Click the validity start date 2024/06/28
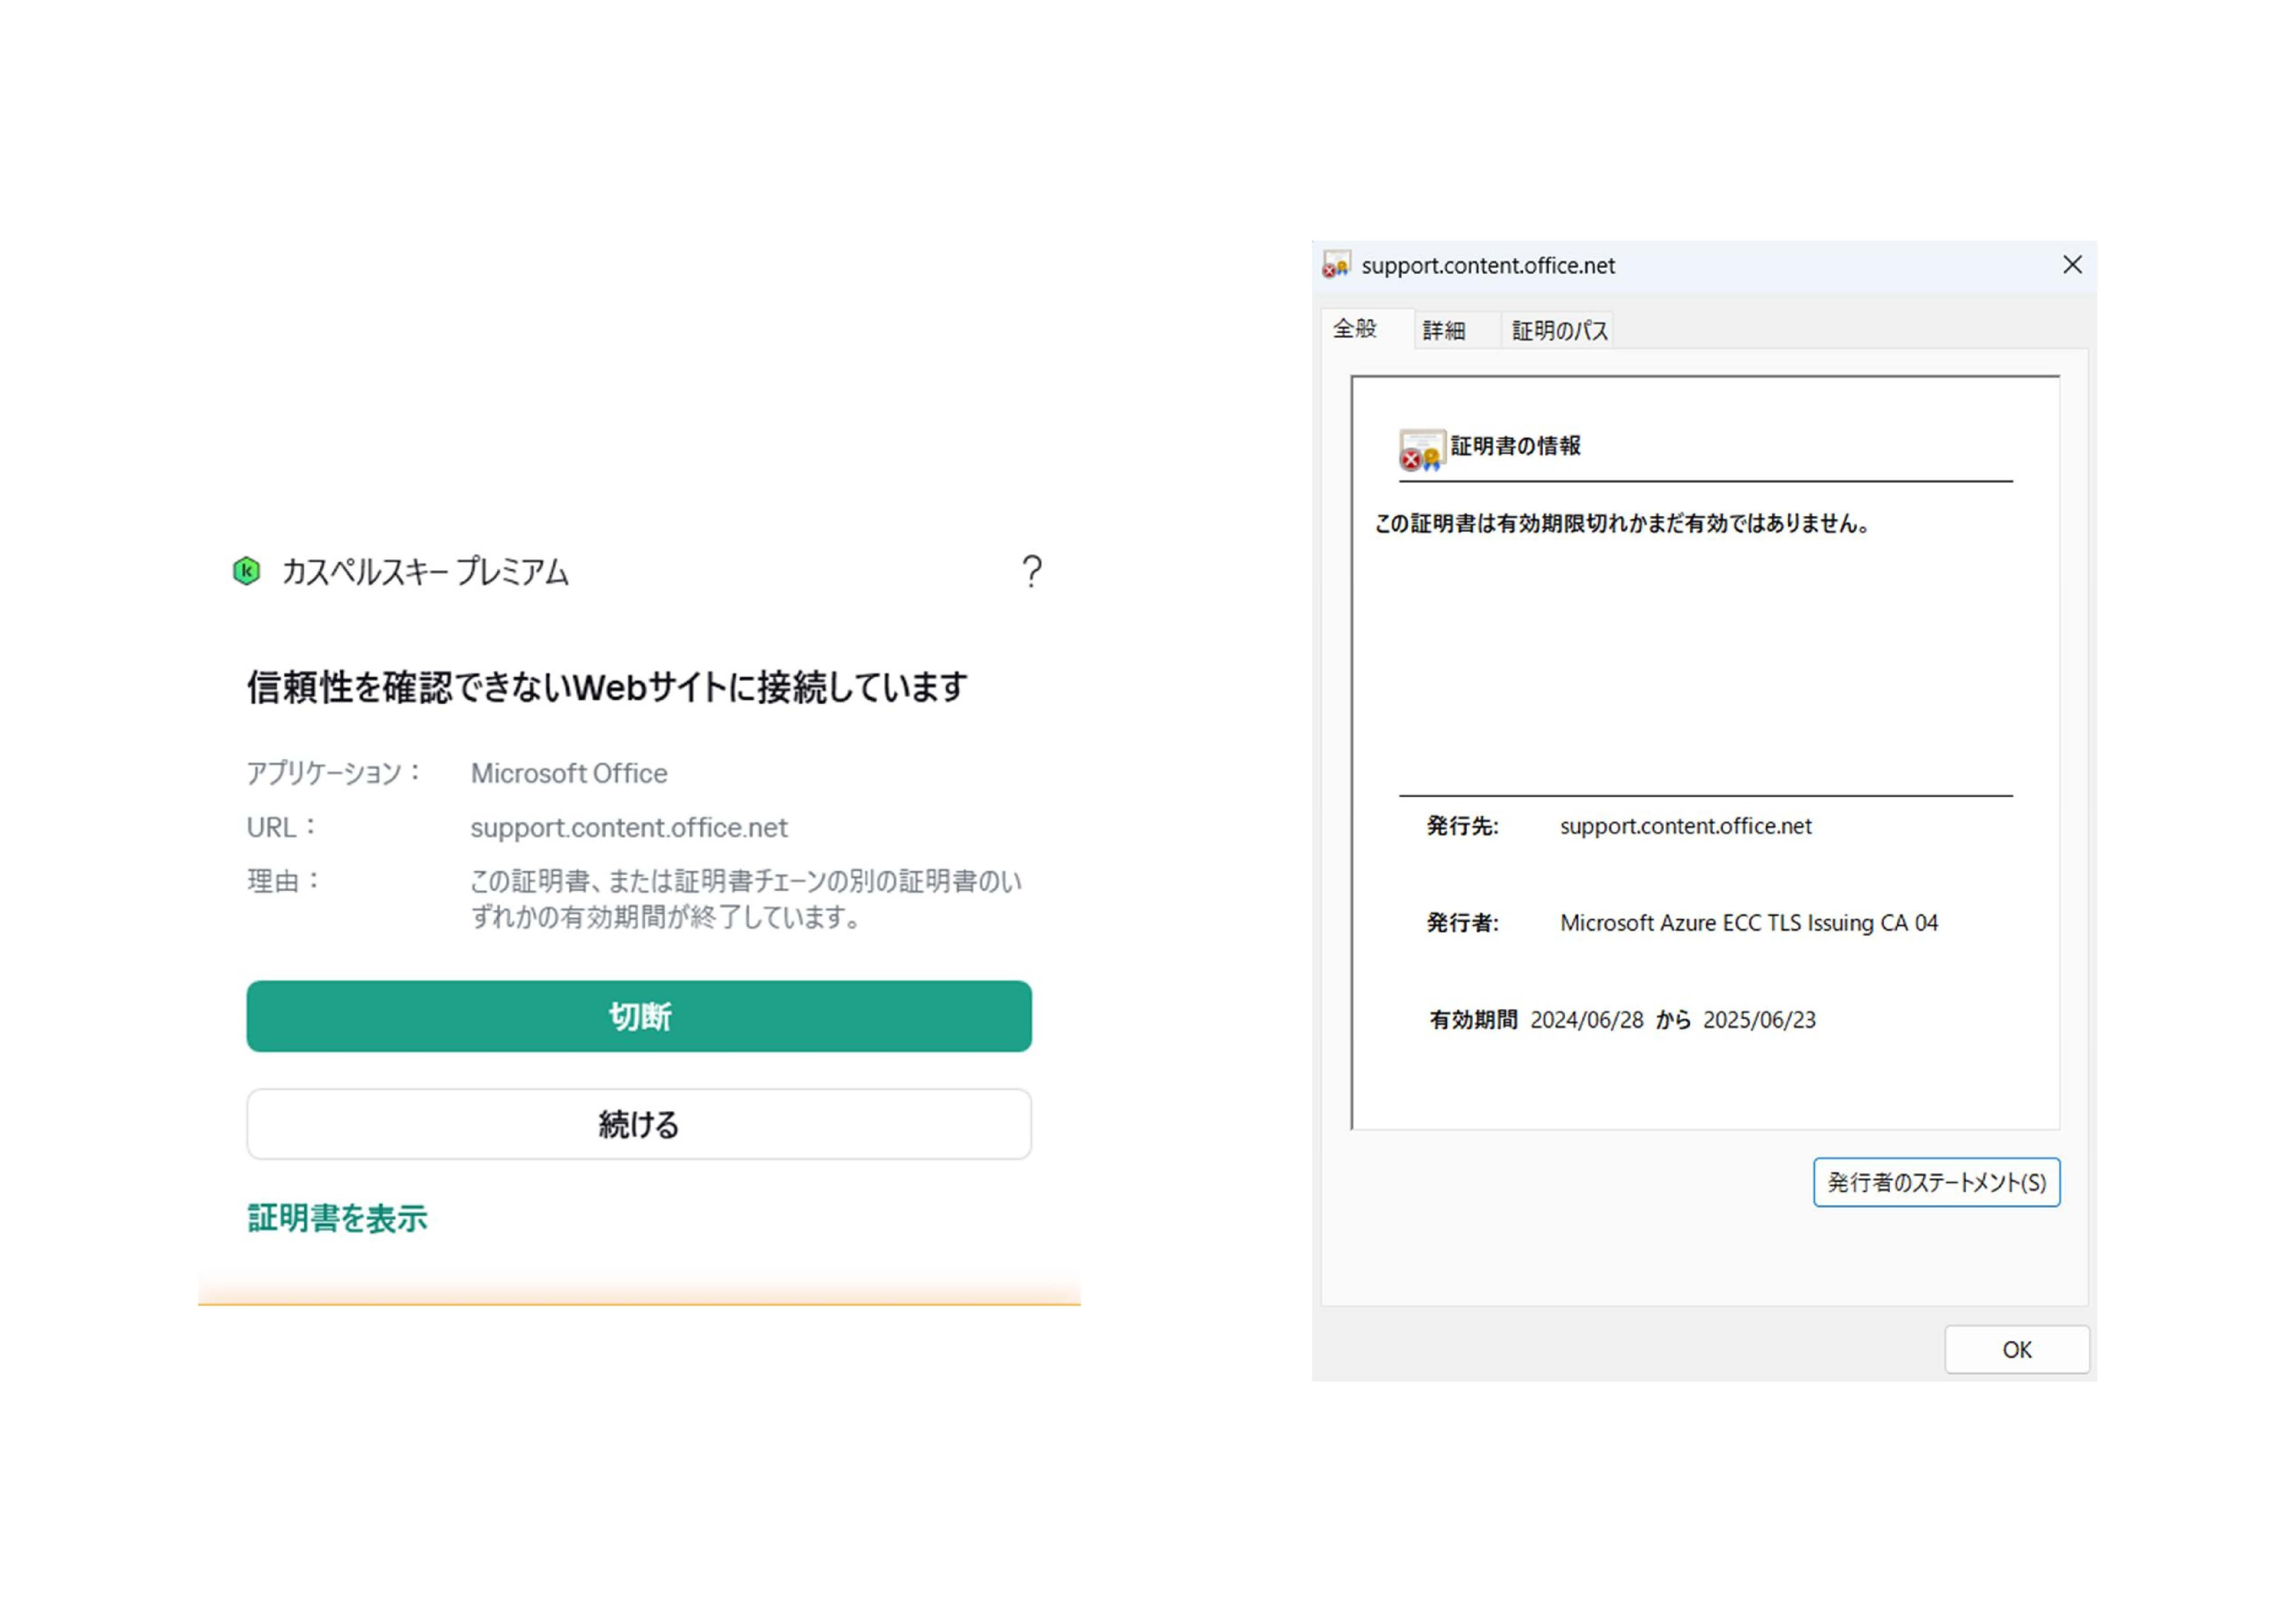 1587,1020
